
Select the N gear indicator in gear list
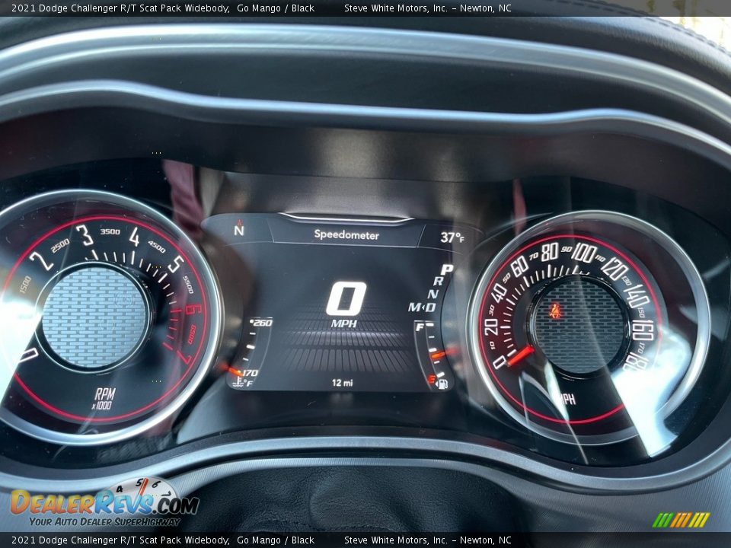(x=433, y=294)
